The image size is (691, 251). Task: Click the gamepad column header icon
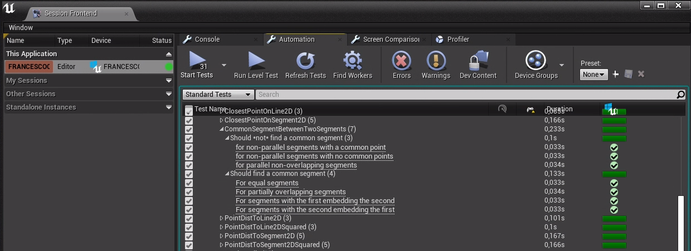coord(531,110)
